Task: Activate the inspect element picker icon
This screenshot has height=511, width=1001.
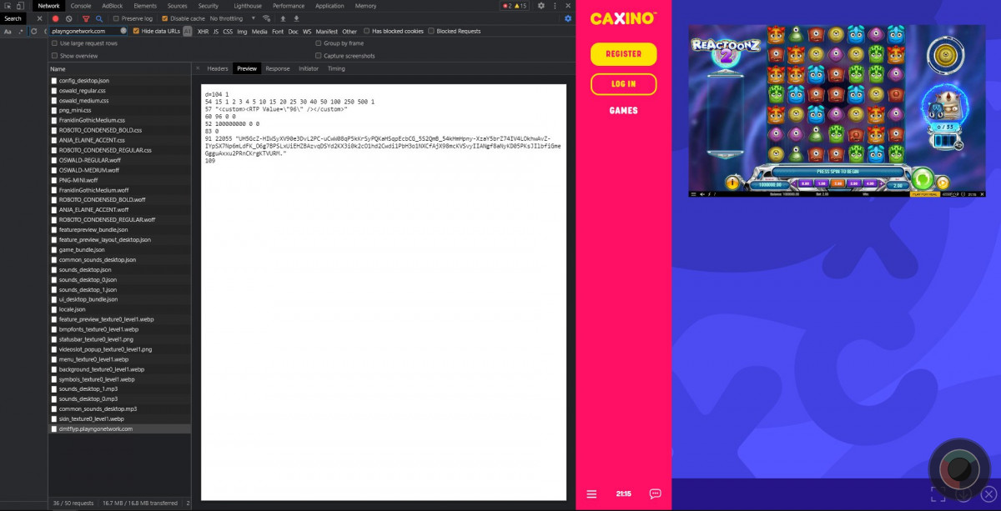Action: 8,6
